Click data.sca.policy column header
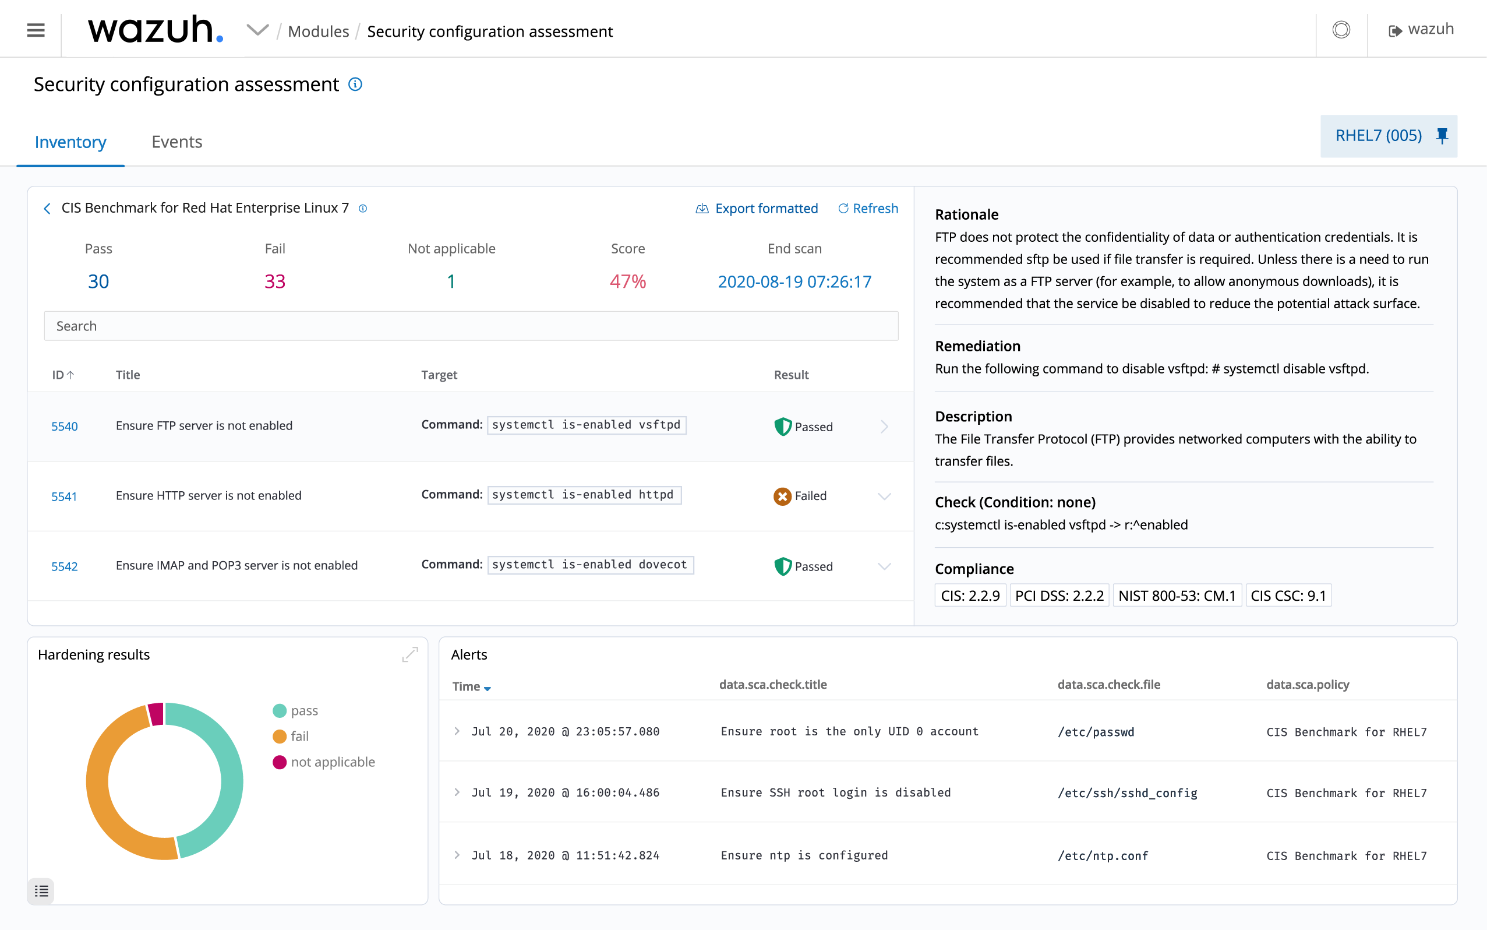The image size is (1487, 930). pyautogui.click(x=1308, y=685)
